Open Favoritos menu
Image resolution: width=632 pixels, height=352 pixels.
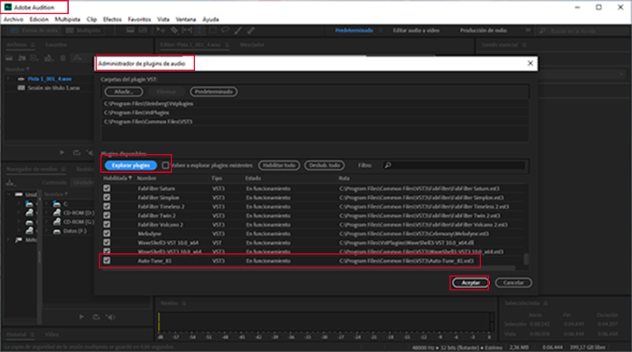[139, 19]
